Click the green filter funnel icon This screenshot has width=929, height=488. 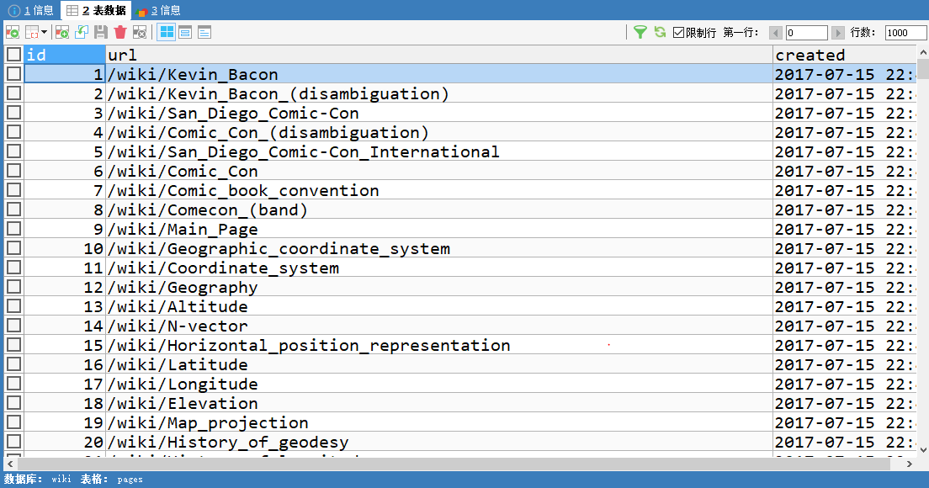pyautogui.click(x=640, y=32)
